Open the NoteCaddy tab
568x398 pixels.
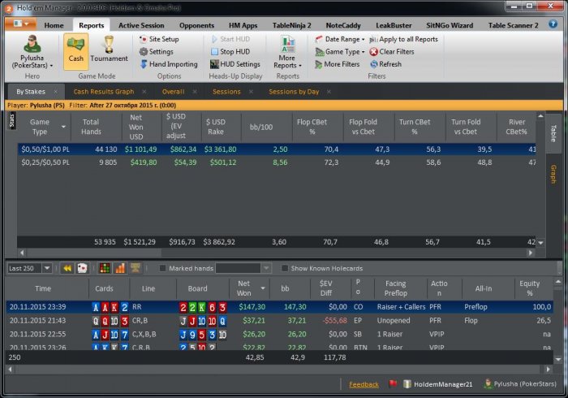[343, 25]
